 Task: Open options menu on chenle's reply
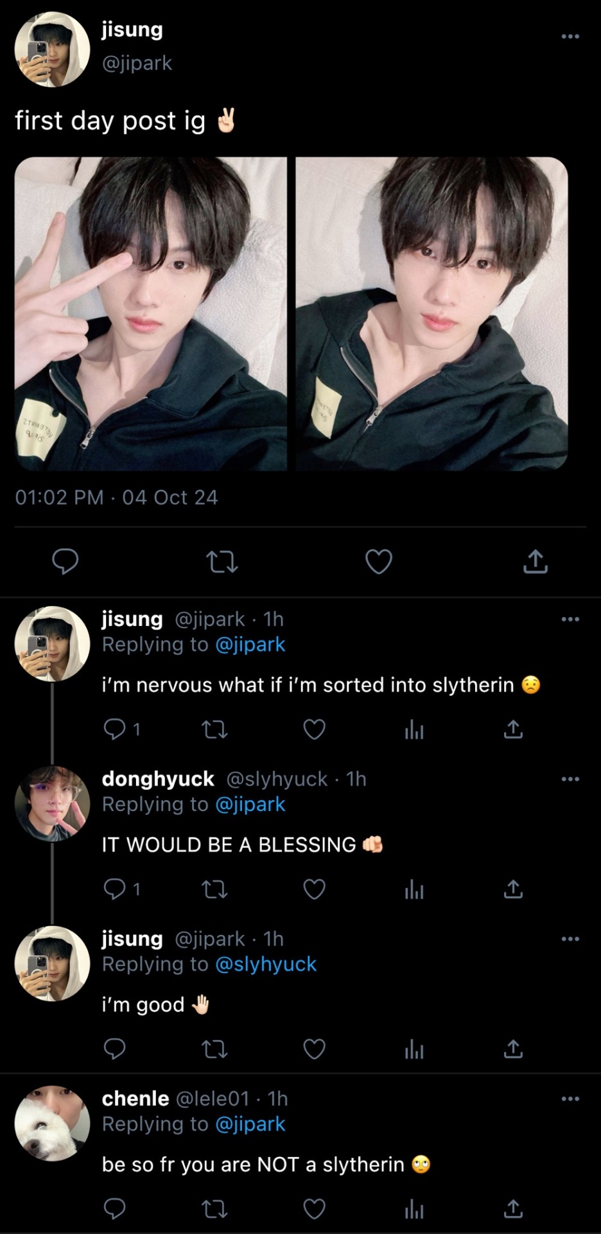[x=570, y=1099]
